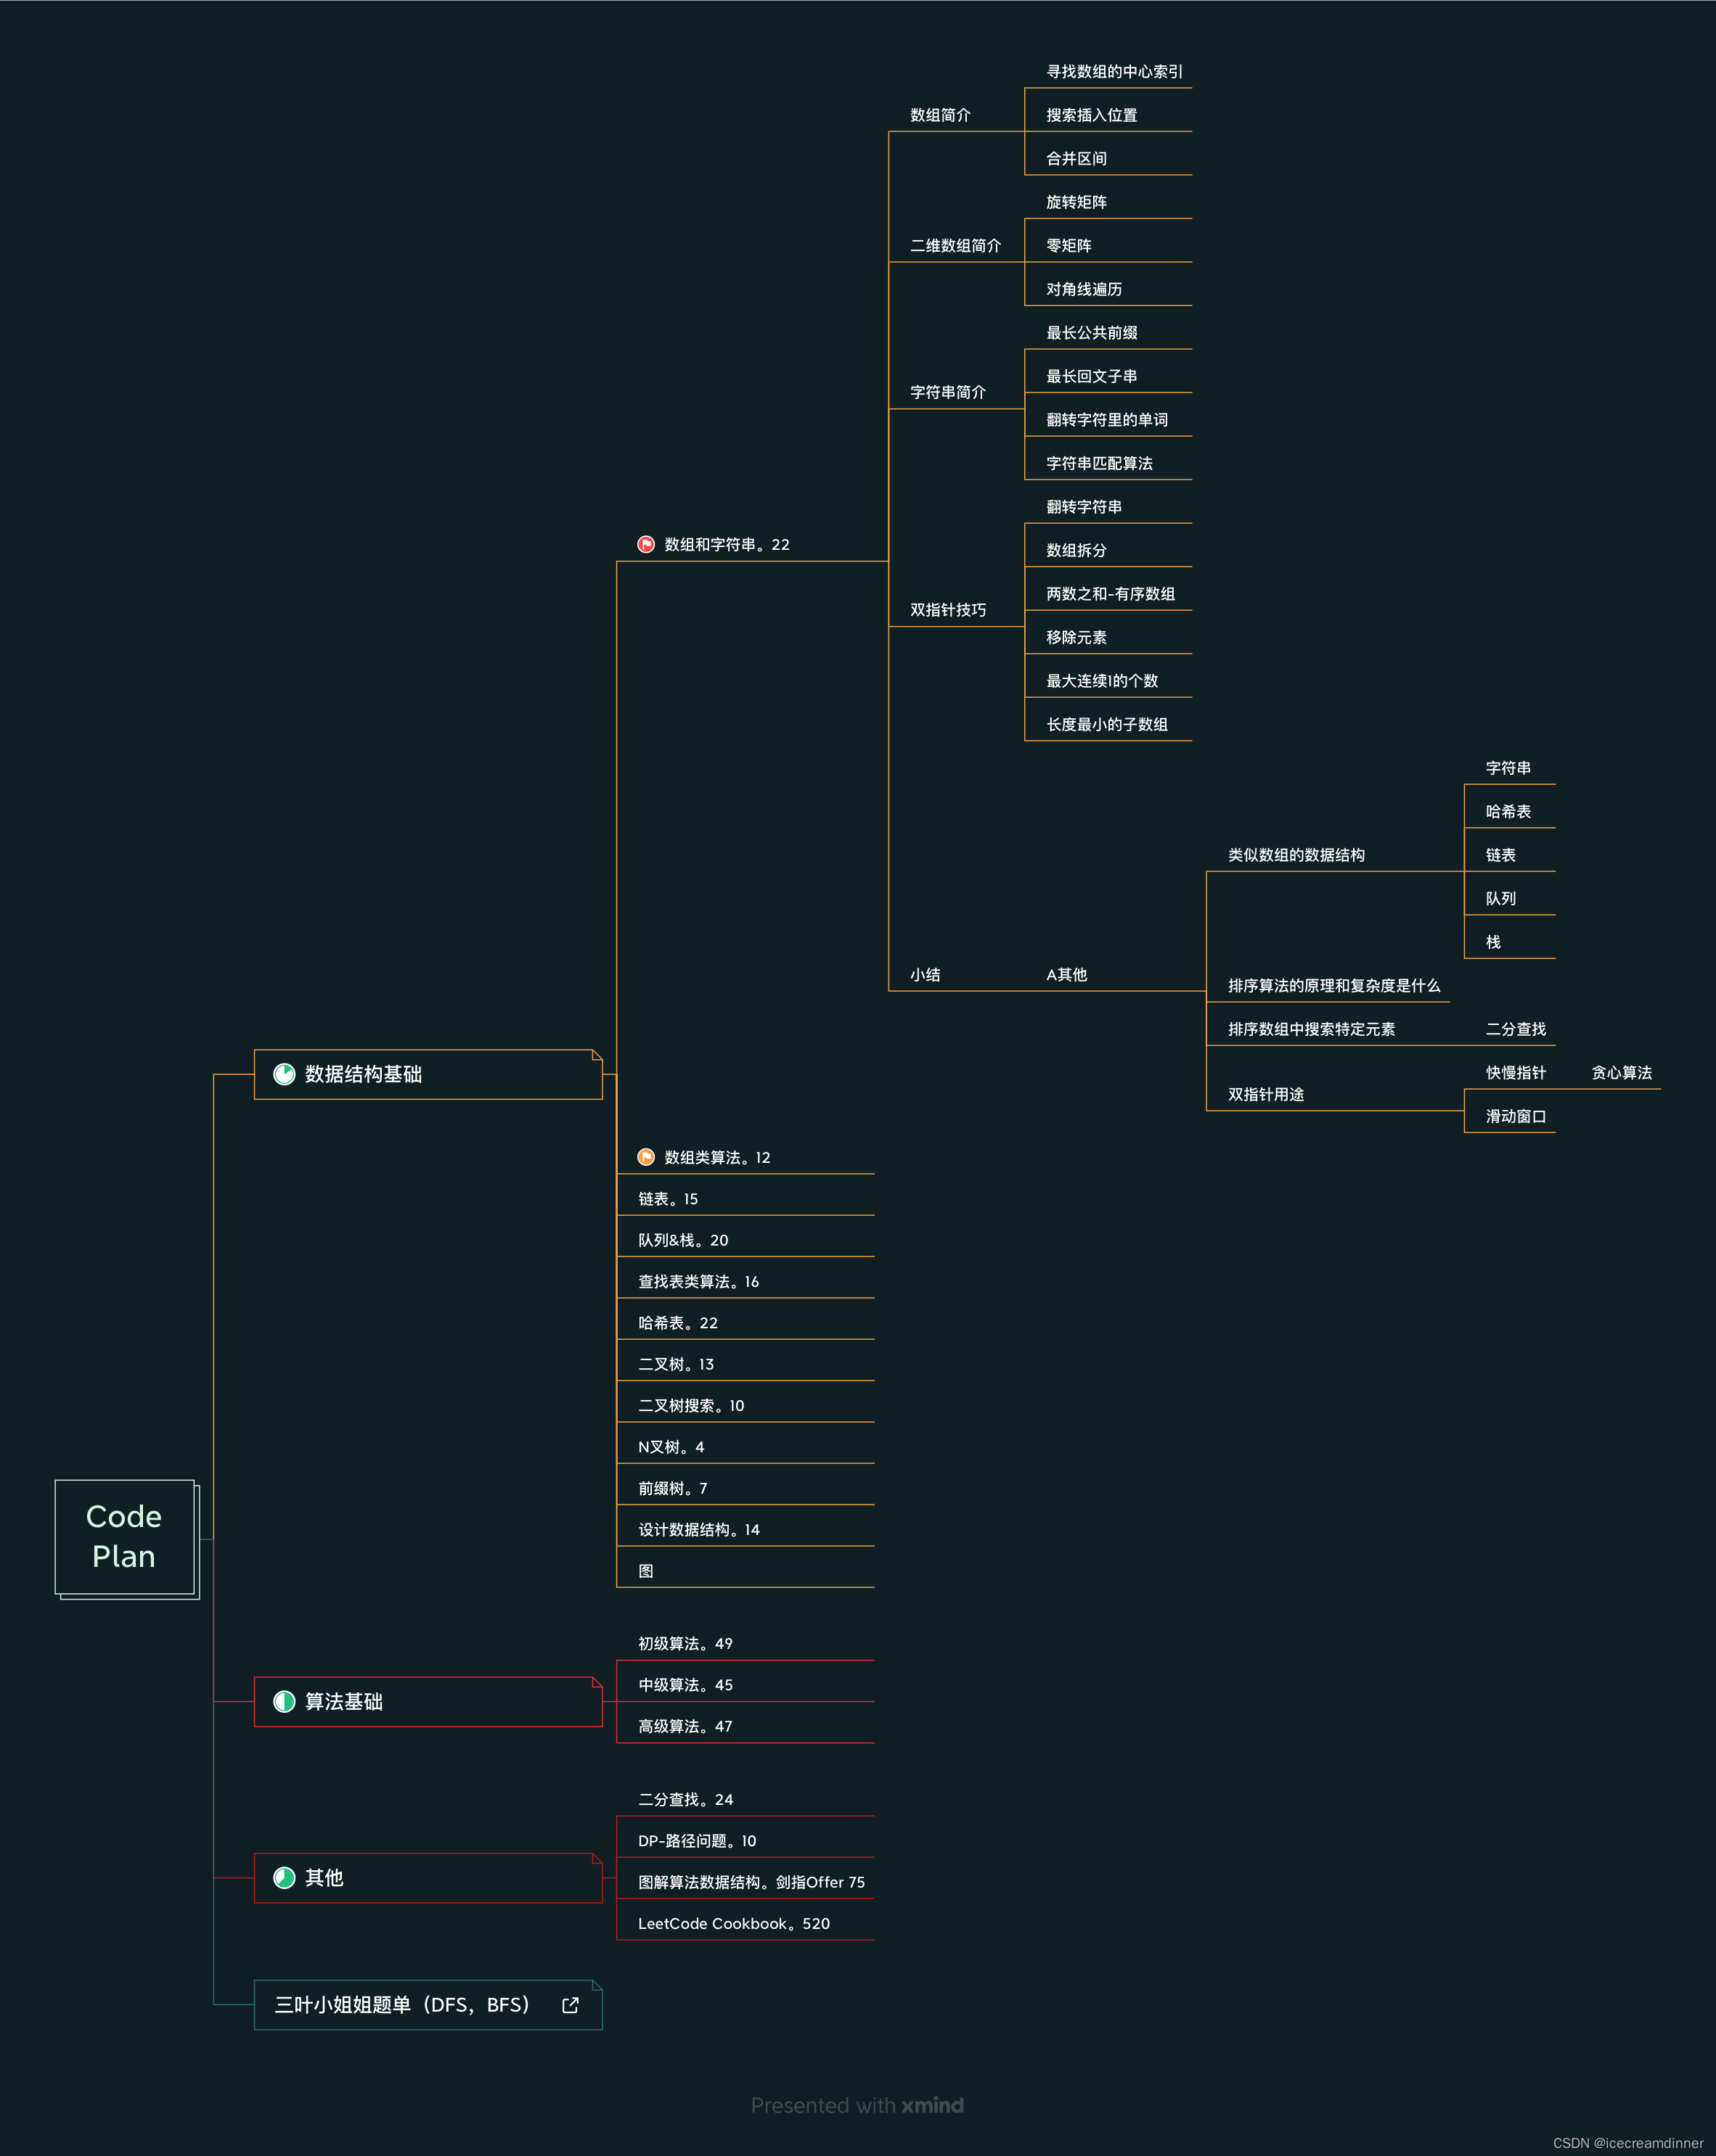The image size is (1716, 2156).
Task: Select the 小结 branch
Action: [925, 974]
